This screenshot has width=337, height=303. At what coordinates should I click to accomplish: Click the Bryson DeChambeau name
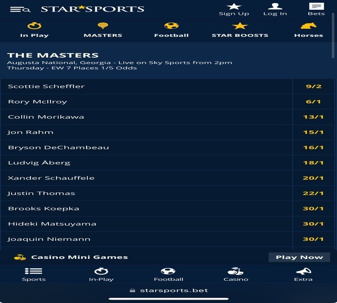point(58,147)
